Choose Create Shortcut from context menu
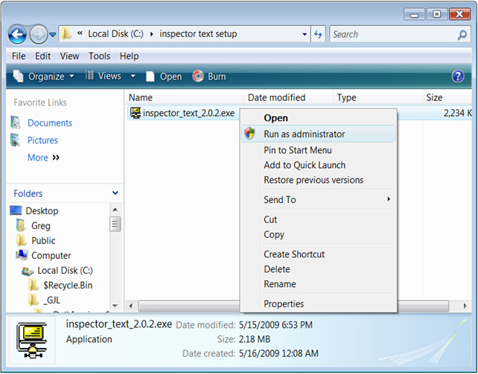The width and height of the screenshot is (478, 374). (x=319, y=254)
